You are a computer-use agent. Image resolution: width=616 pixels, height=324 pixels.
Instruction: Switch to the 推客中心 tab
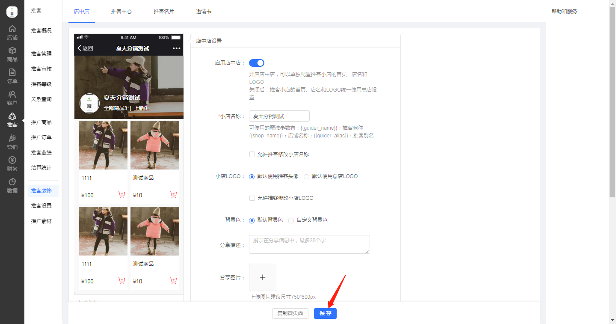121,12
